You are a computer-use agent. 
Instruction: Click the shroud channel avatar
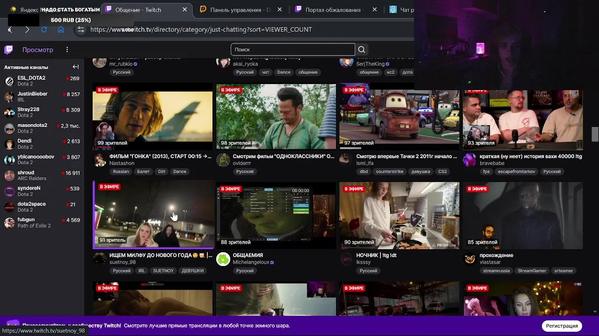pos(9,175)
